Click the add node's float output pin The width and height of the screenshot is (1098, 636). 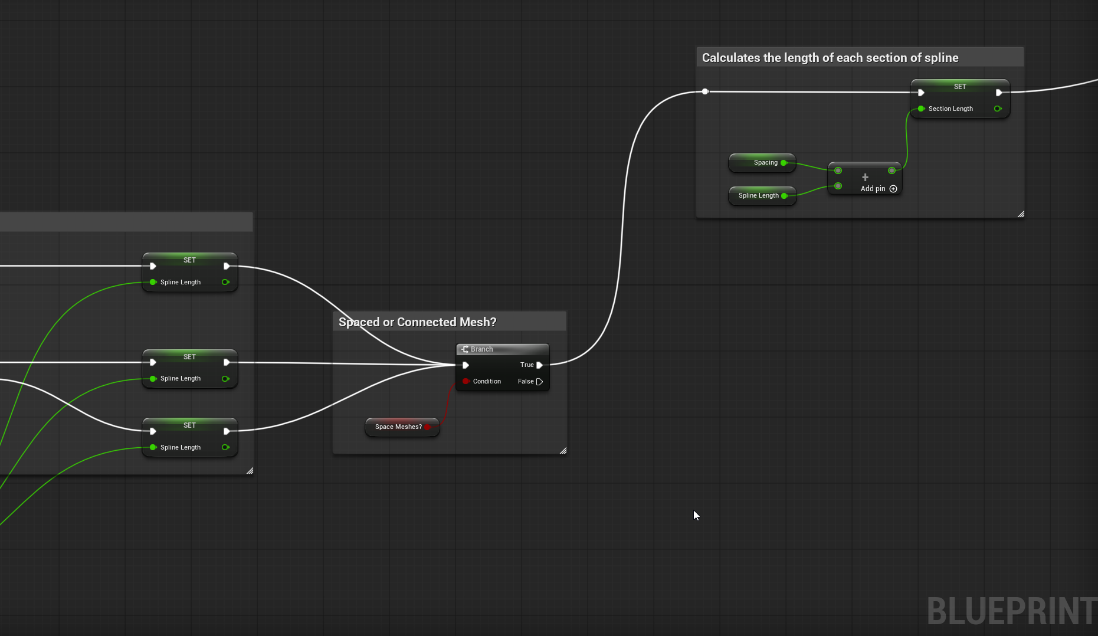pyautogui.click(x=891, y=171)
